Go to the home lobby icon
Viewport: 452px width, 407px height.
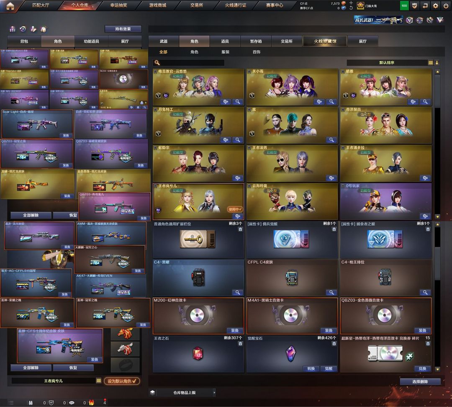10,6
